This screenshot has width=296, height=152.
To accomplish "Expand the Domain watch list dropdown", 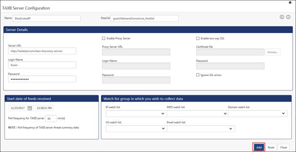I will coord(258,114).
